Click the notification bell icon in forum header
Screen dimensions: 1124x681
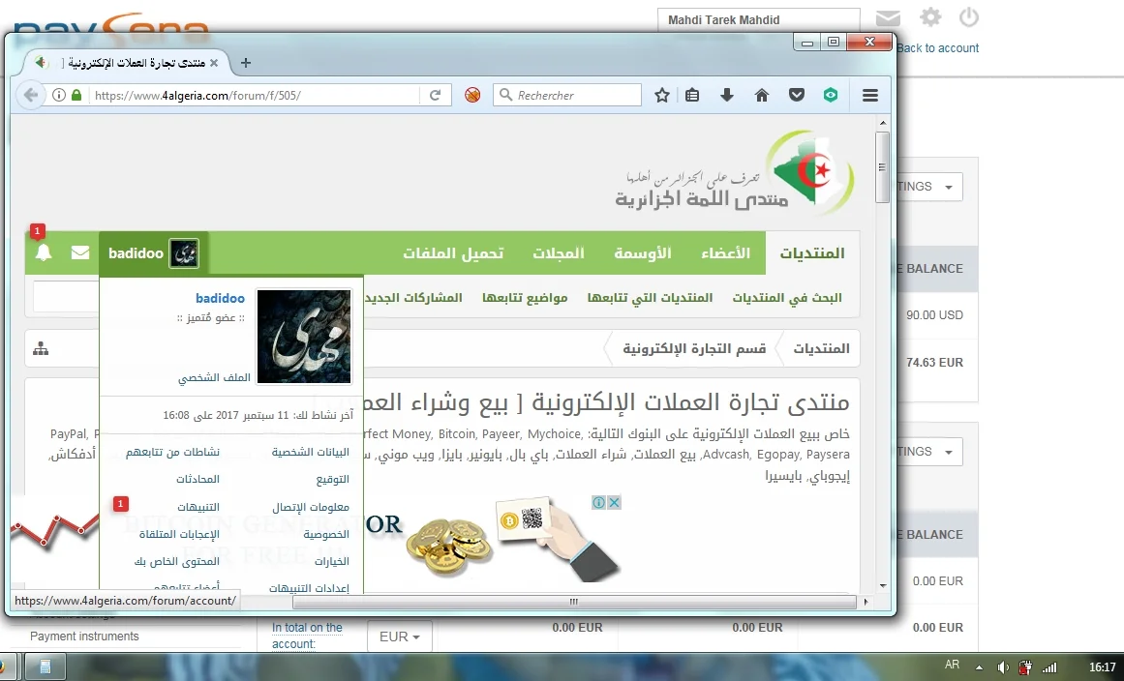[44, 253]
